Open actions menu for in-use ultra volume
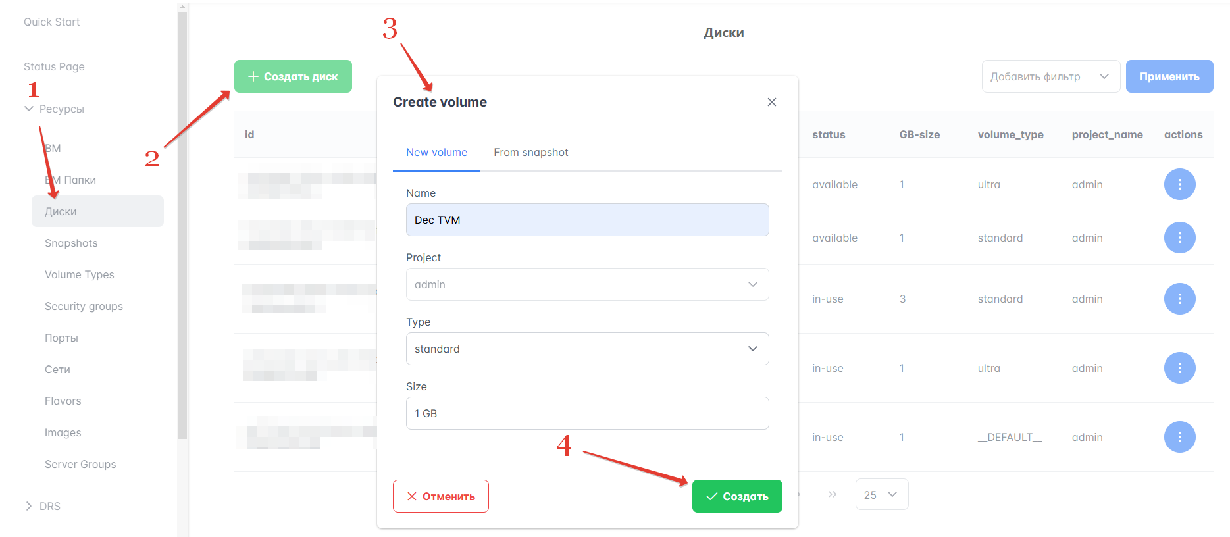 point(1179,368)
